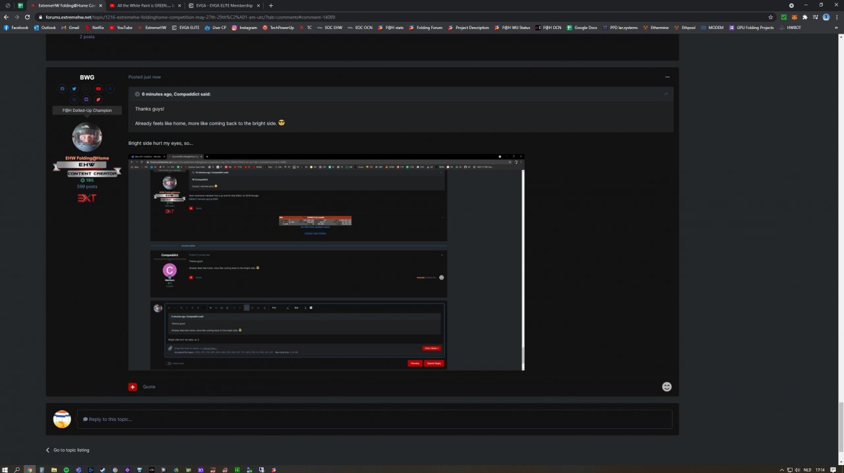844x473 pixels.
Task: Open the post options three-dots menu
Action: coord(667,77)
